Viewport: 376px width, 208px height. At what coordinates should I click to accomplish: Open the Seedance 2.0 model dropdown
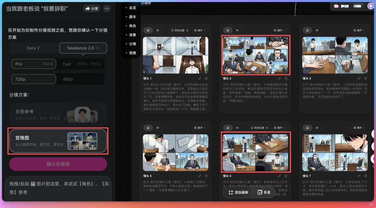tap(83, 48)
